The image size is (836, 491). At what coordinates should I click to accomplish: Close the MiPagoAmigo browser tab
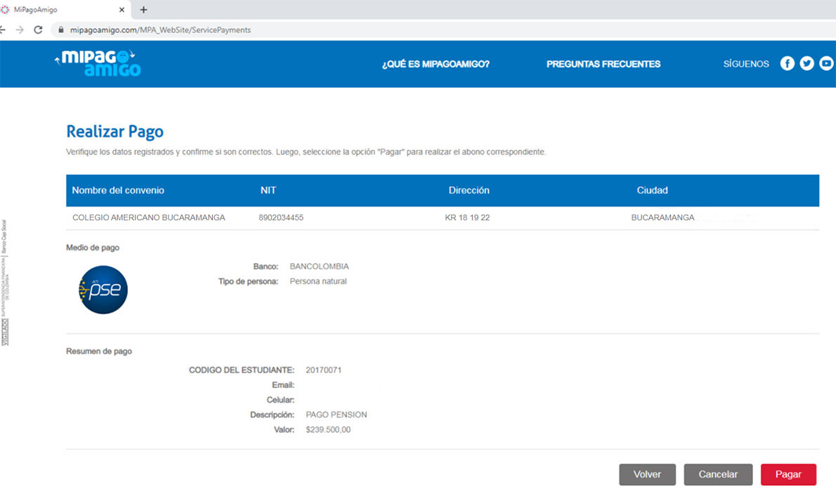(122, 10)
